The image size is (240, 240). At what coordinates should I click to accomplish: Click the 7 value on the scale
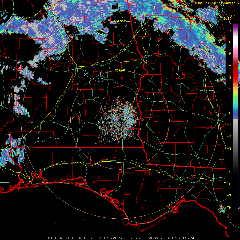coord(230,30)
